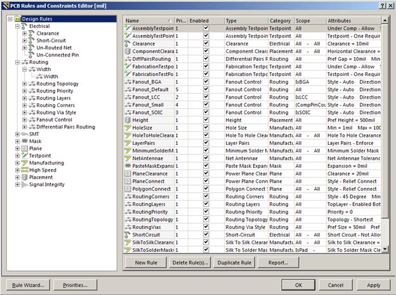396x295 pixels.
Task: Sort rules by the Name column header
Action: coord(149,21)
